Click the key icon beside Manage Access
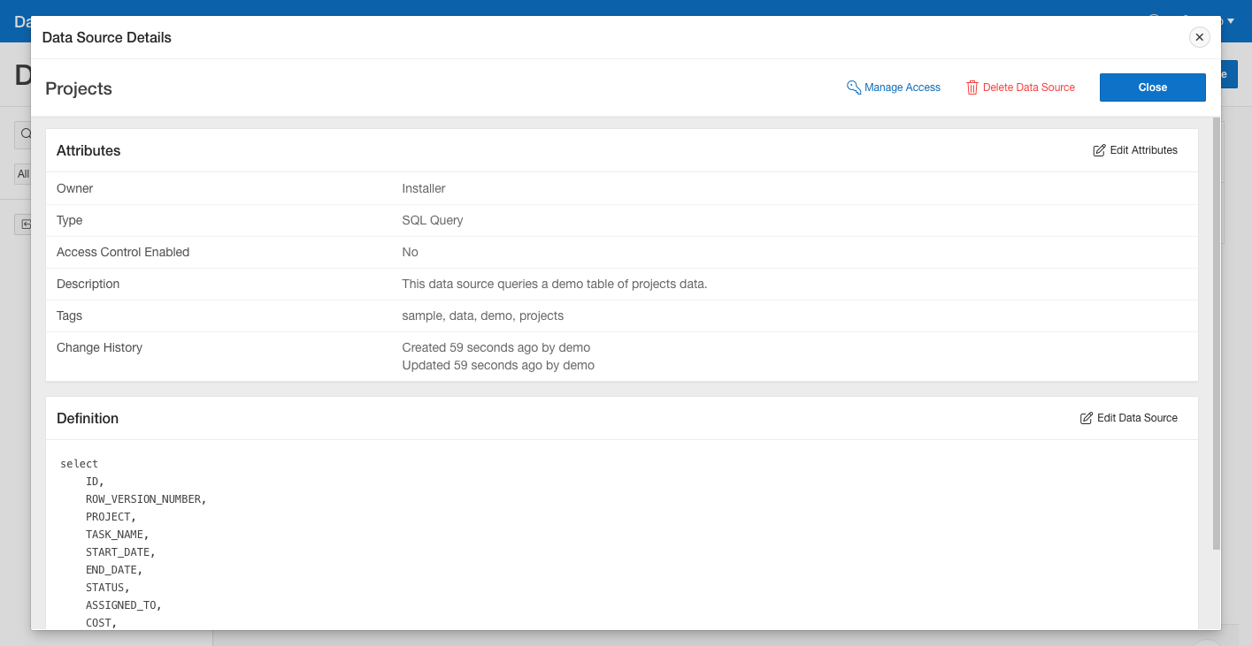This screenshot has width=1252, height=646. click(854, 87)
